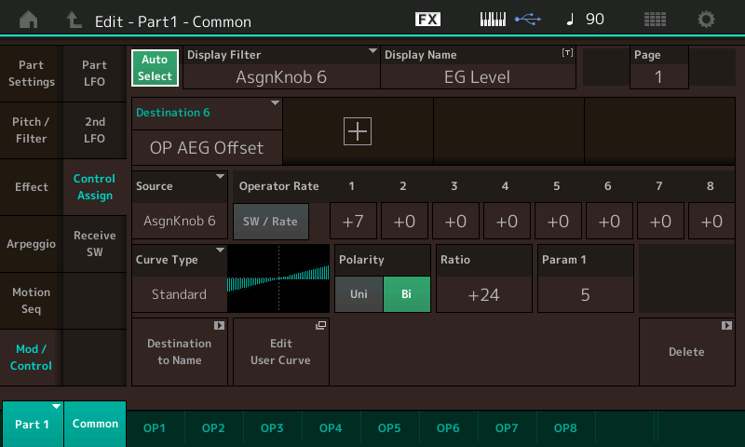Go to the Home screen icon
The width and height of the screenshot is (745, 447).
pyautogui.click(x=29, y=20)
